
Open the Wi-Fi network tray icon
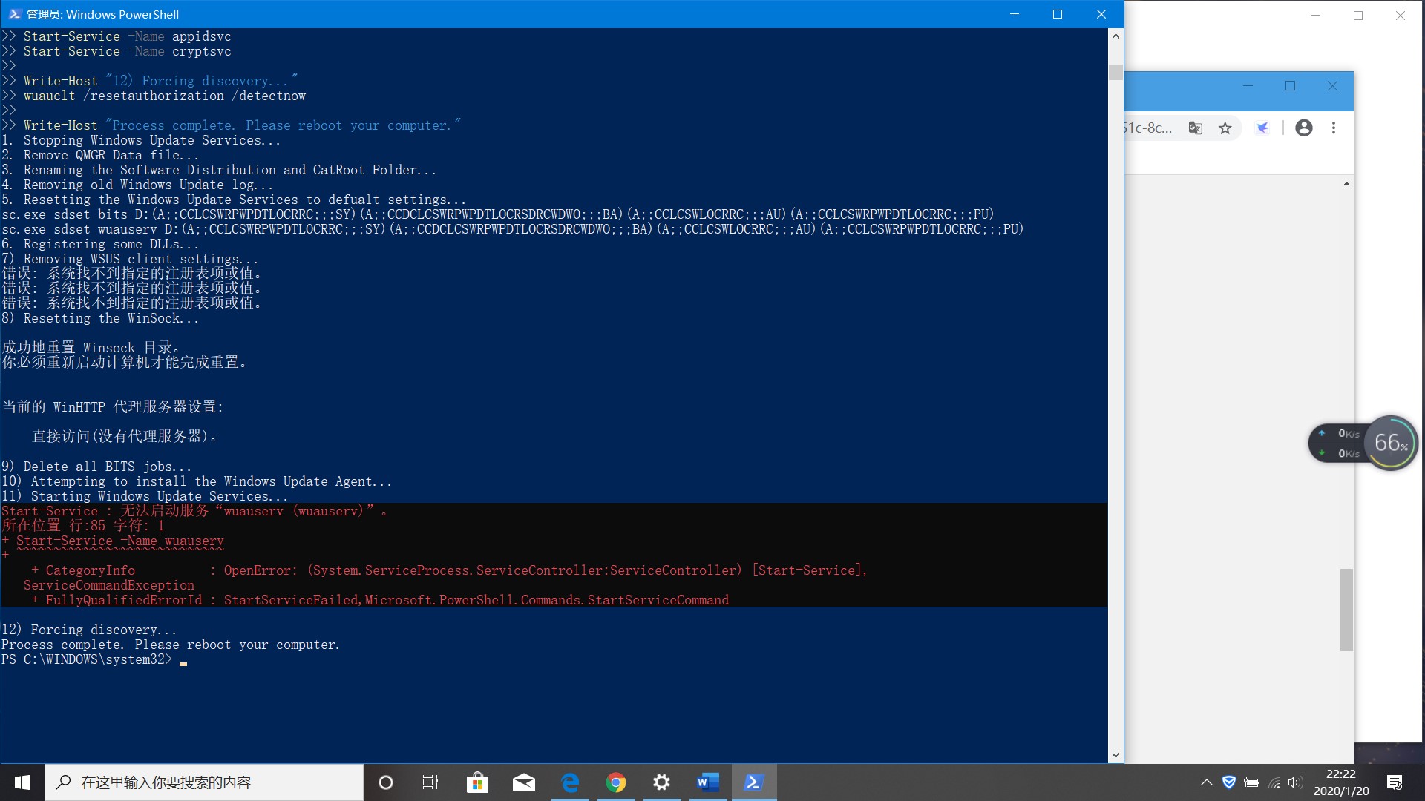click(1274, 782)
